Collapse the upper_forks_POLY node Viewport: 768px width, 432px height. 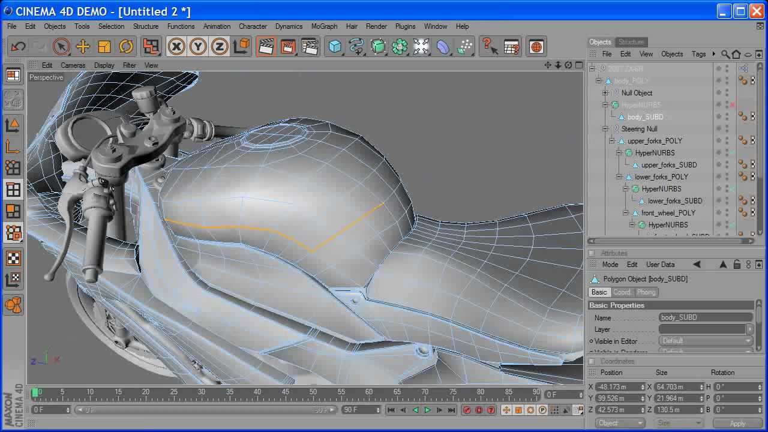(x=612, y=141)
